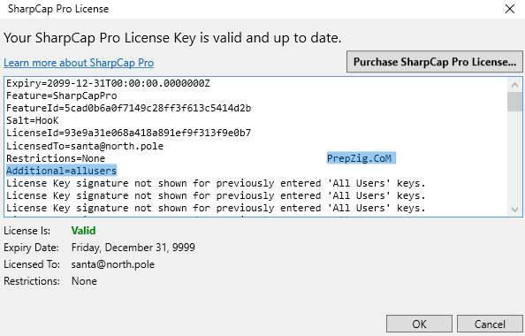
Task: Click the FeatureId line in the license key
Action: point(128,108)
